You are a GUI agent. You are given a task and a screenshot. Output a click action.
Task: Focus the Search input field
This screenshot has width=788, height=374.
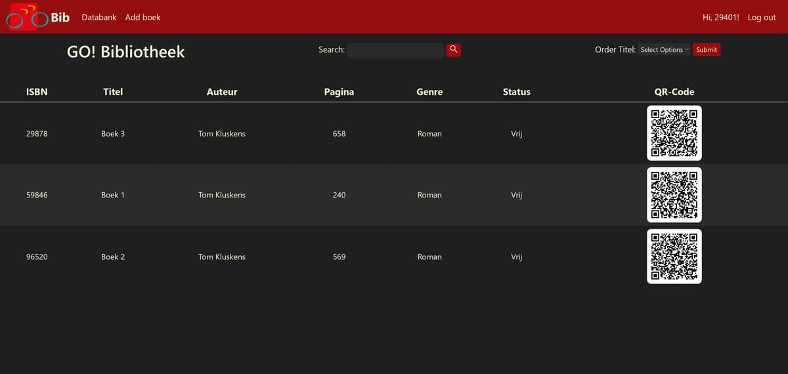pos(395,51)
